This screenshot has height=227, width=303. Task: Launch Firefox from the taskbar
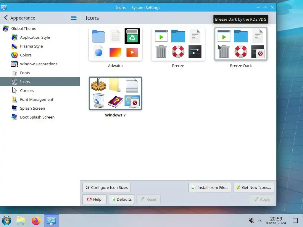36,220
